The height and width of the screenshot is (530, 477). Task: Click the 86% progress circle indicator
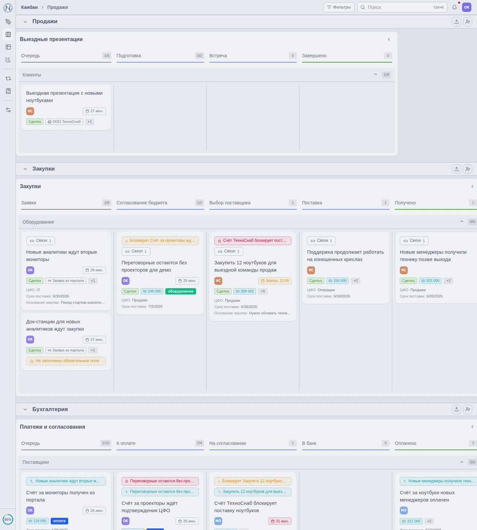[x=8, y=519]
